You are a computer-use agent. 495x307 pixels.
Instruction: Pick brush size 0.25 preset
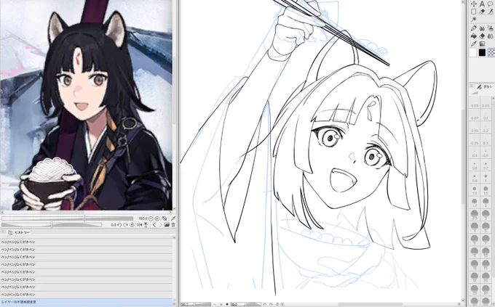475,140
